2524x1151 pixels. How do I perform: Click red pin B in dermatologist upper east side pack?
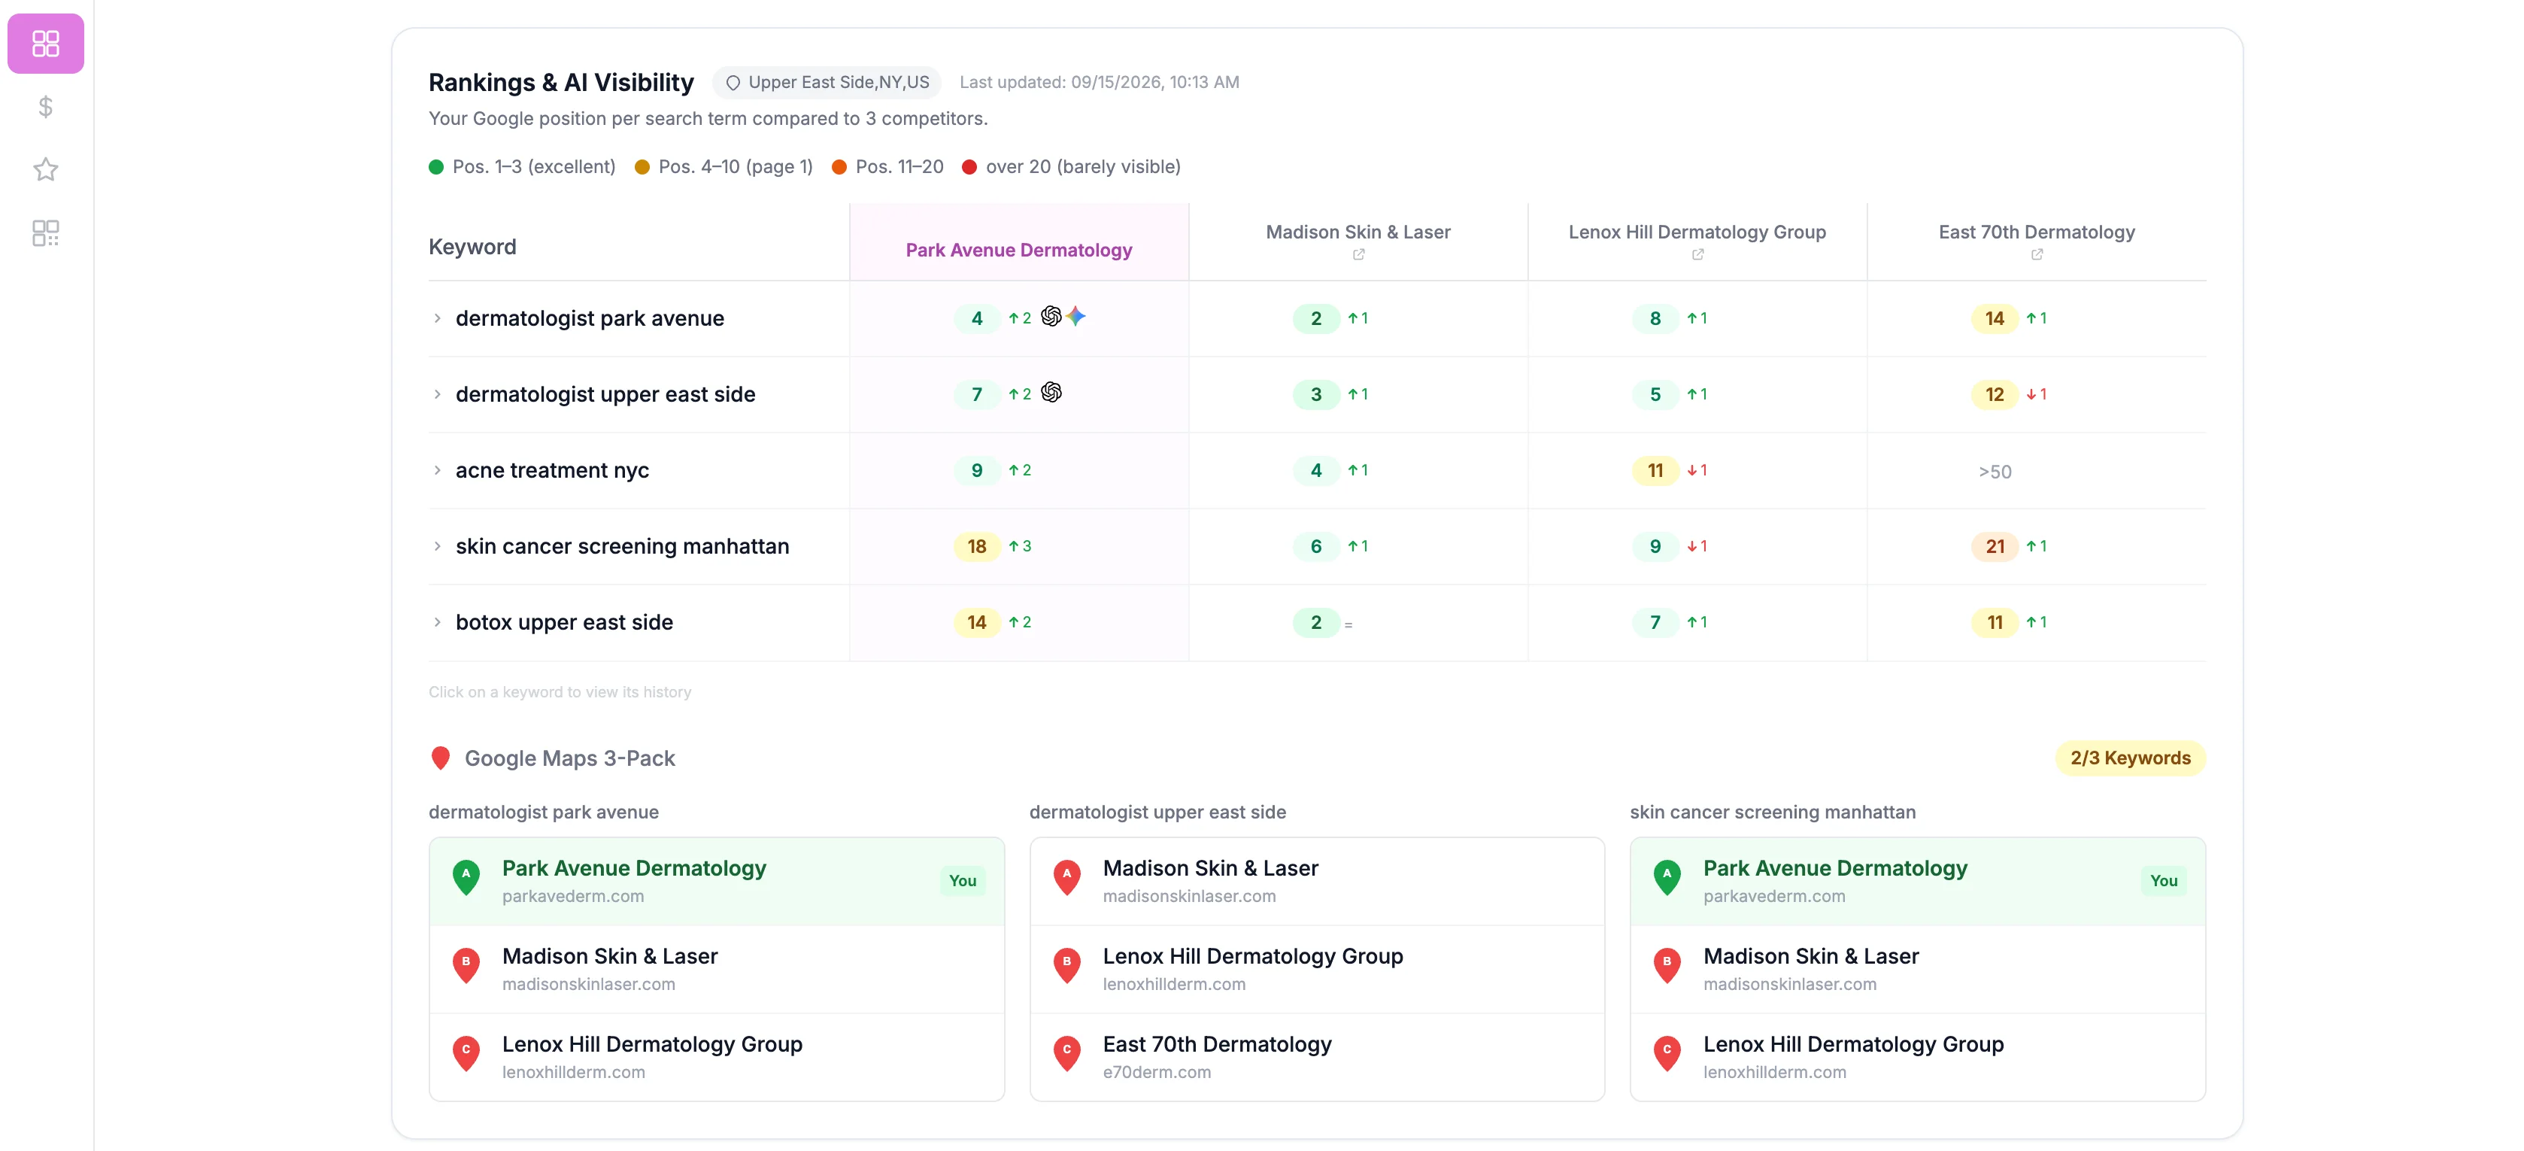coord(1067,966)
